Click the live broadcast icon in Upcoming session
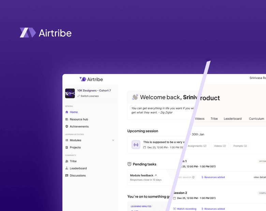 (x=136, y=145)
